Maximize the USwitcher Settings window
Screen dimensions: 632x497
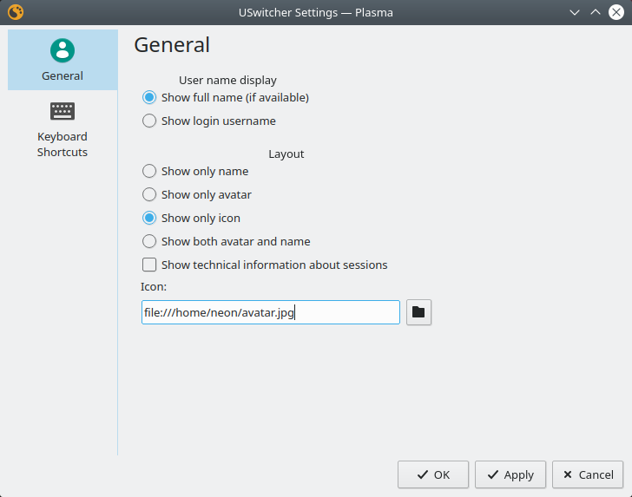[596, 12]
